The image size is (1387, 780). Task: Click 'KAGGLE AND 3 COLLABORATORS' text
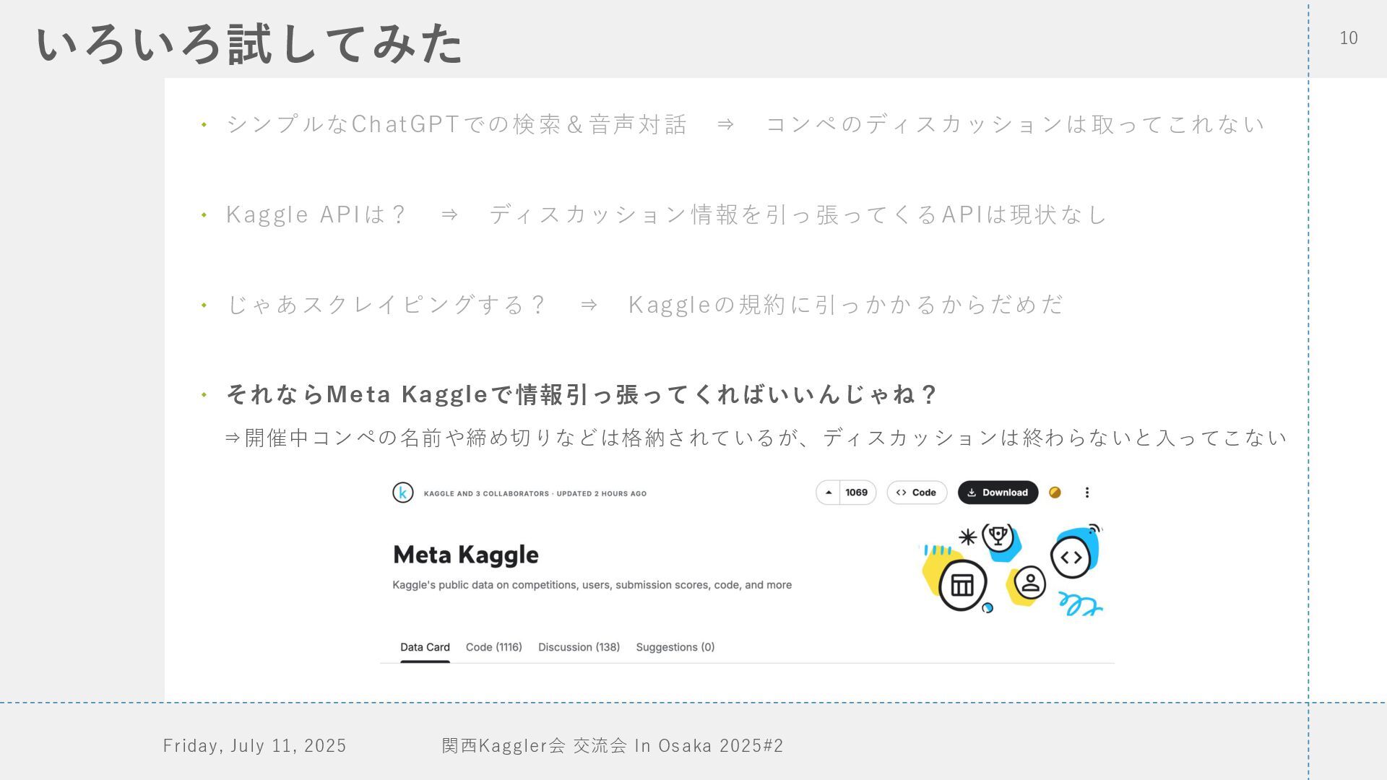(x=486, y=494)
